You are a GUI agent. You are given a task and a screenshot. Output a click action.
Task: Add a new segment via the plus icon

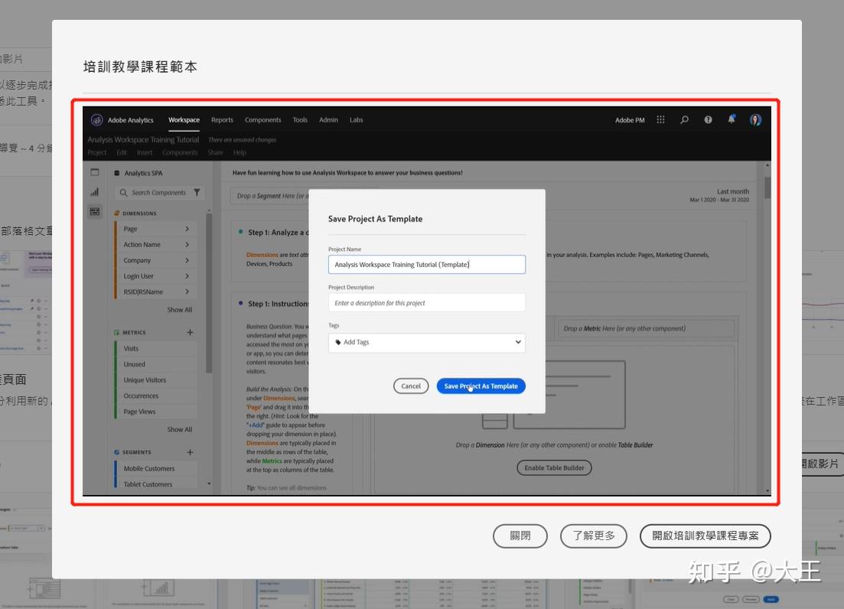pyautogui.click(x=188, y=451)
